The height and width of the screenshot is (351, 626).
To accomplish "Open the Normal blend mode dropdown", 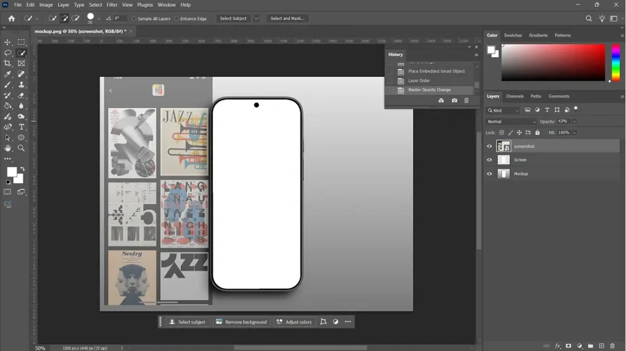I will (x=511, y=121).
